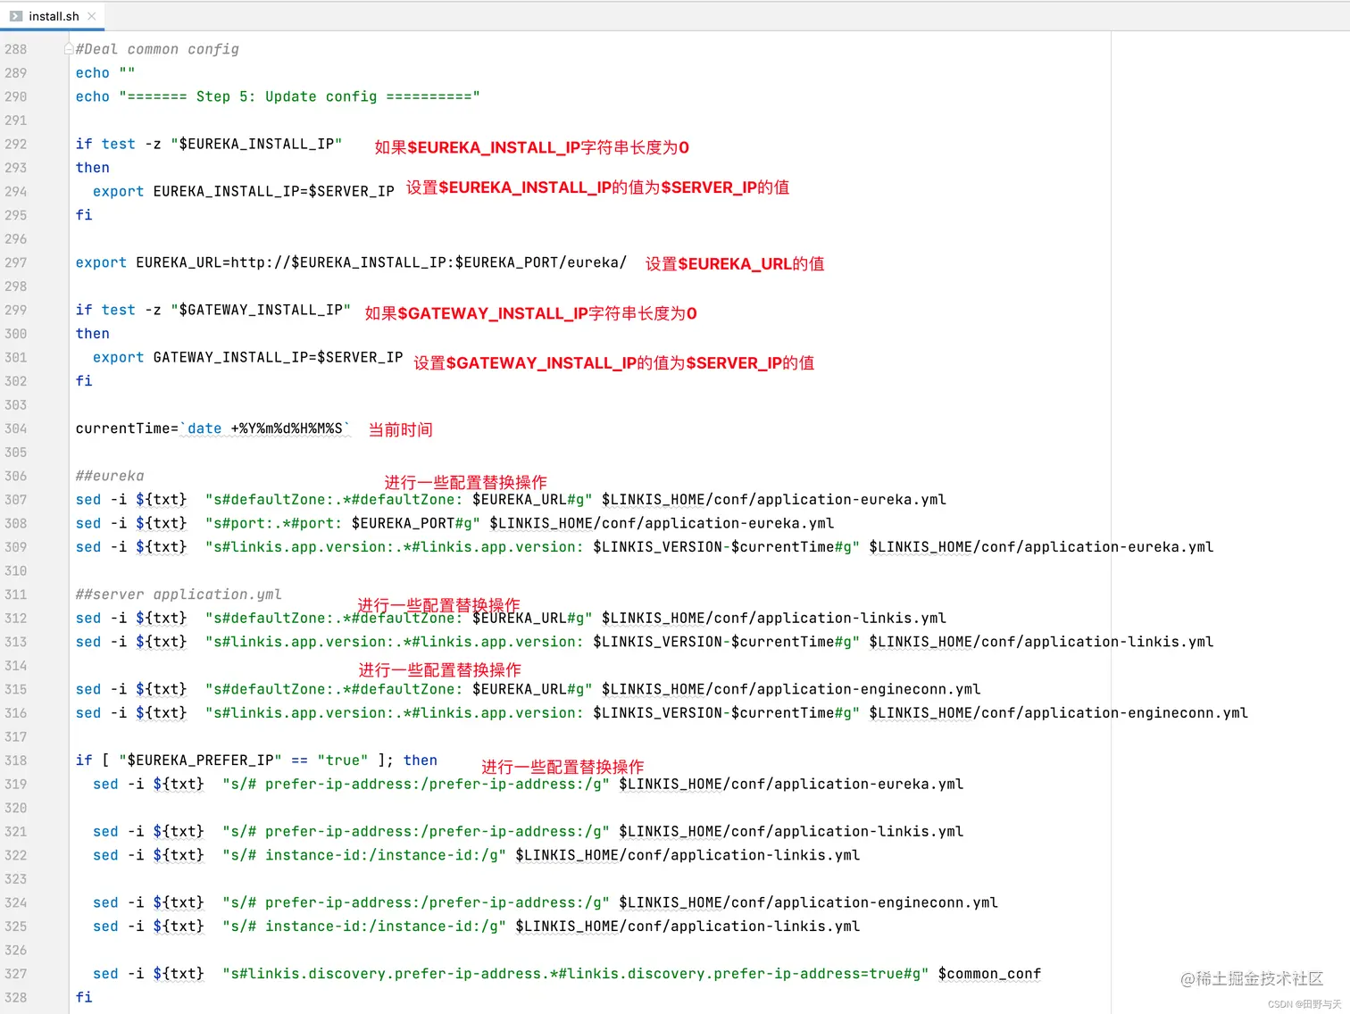Click line number 297 in the gutter
1350x1014 pixels.
tap(16, 262)
